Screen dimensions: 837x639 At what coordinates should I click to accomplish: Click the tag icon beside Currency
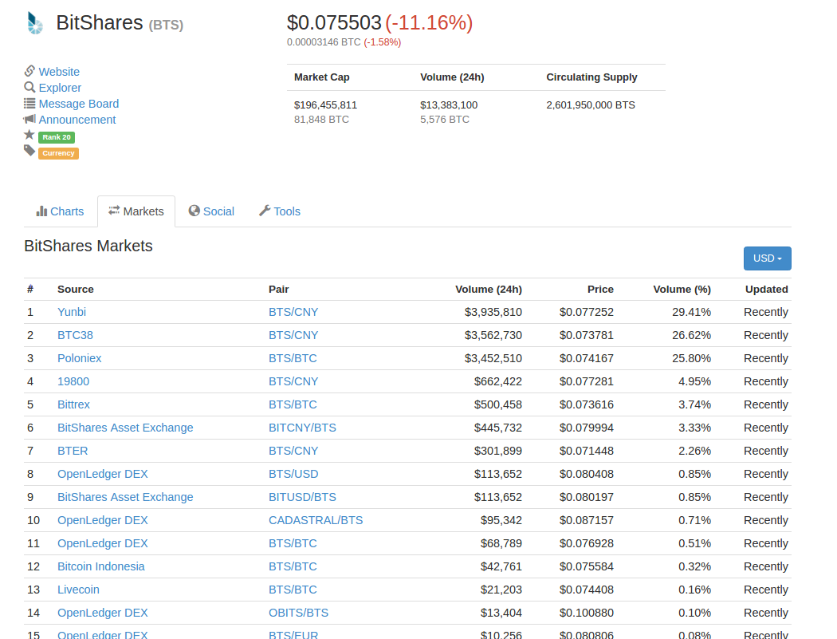(29, 151)
